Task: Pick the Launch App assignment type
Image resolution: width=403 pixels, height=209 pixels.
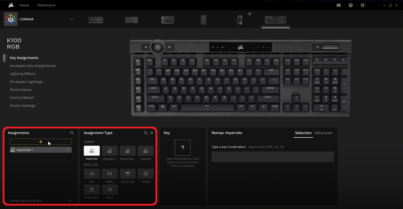Action: [x=128, y=174]
